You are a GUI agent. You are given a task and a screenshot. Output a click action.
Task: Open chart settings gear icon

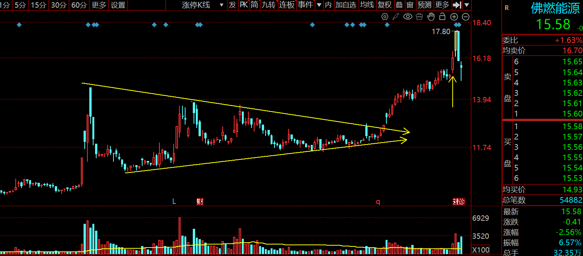(385, 16)
